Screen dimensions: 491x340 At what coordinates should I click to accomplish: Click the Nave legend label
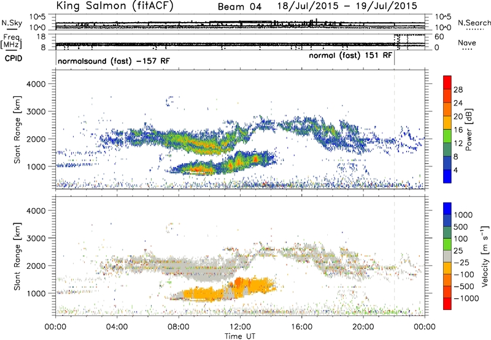467,43
